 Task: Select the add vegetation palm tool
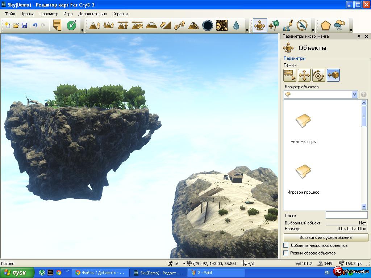pyautogui.click(x=274, y=25)
